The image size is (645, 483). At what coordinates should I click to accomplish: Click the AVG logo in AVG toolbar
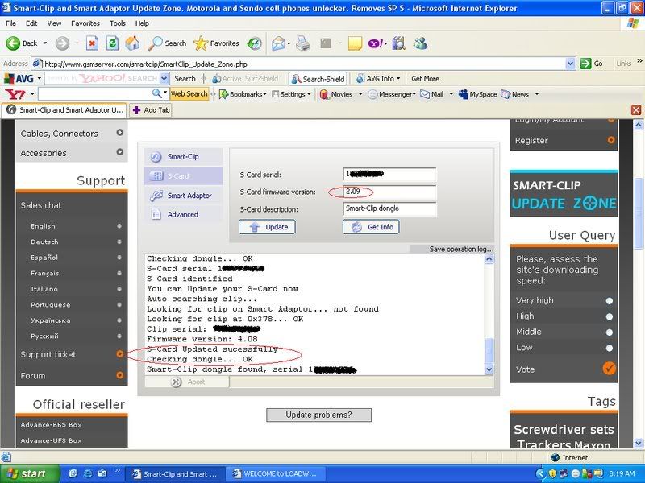(19, 78)
